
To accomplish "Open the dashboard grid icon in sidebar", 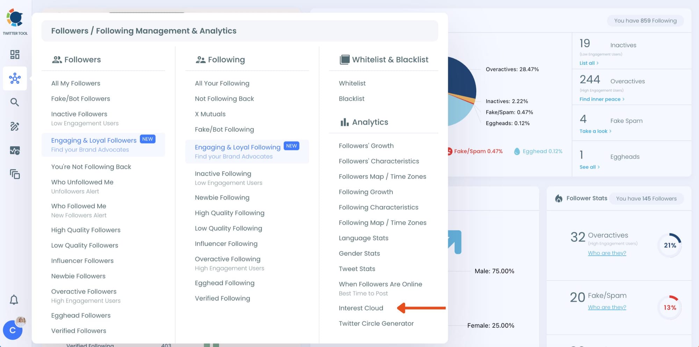I will coord(15,55).
